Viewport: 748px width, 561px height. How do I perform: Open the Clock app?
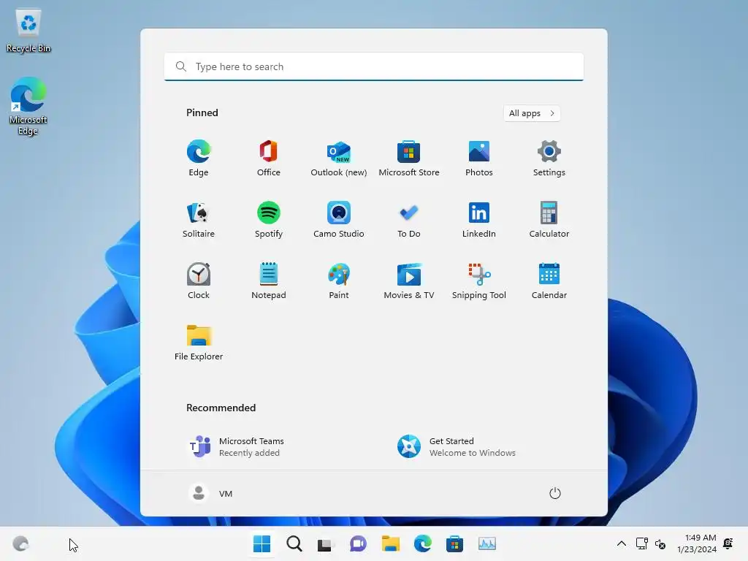pos(199,281)
